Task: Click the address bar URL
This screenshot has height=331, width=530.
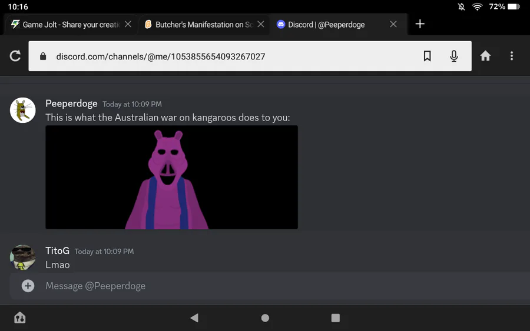Action: coord(161,56)
